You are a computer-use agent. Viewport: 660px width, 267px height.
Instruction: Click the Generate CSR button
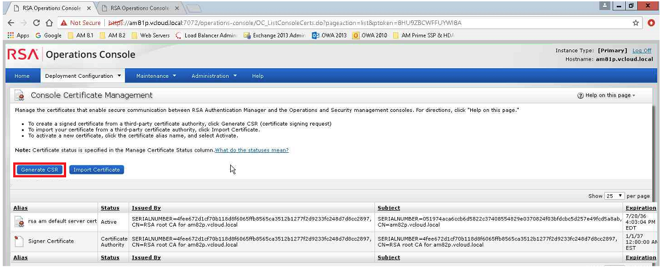tap(39, 170)
